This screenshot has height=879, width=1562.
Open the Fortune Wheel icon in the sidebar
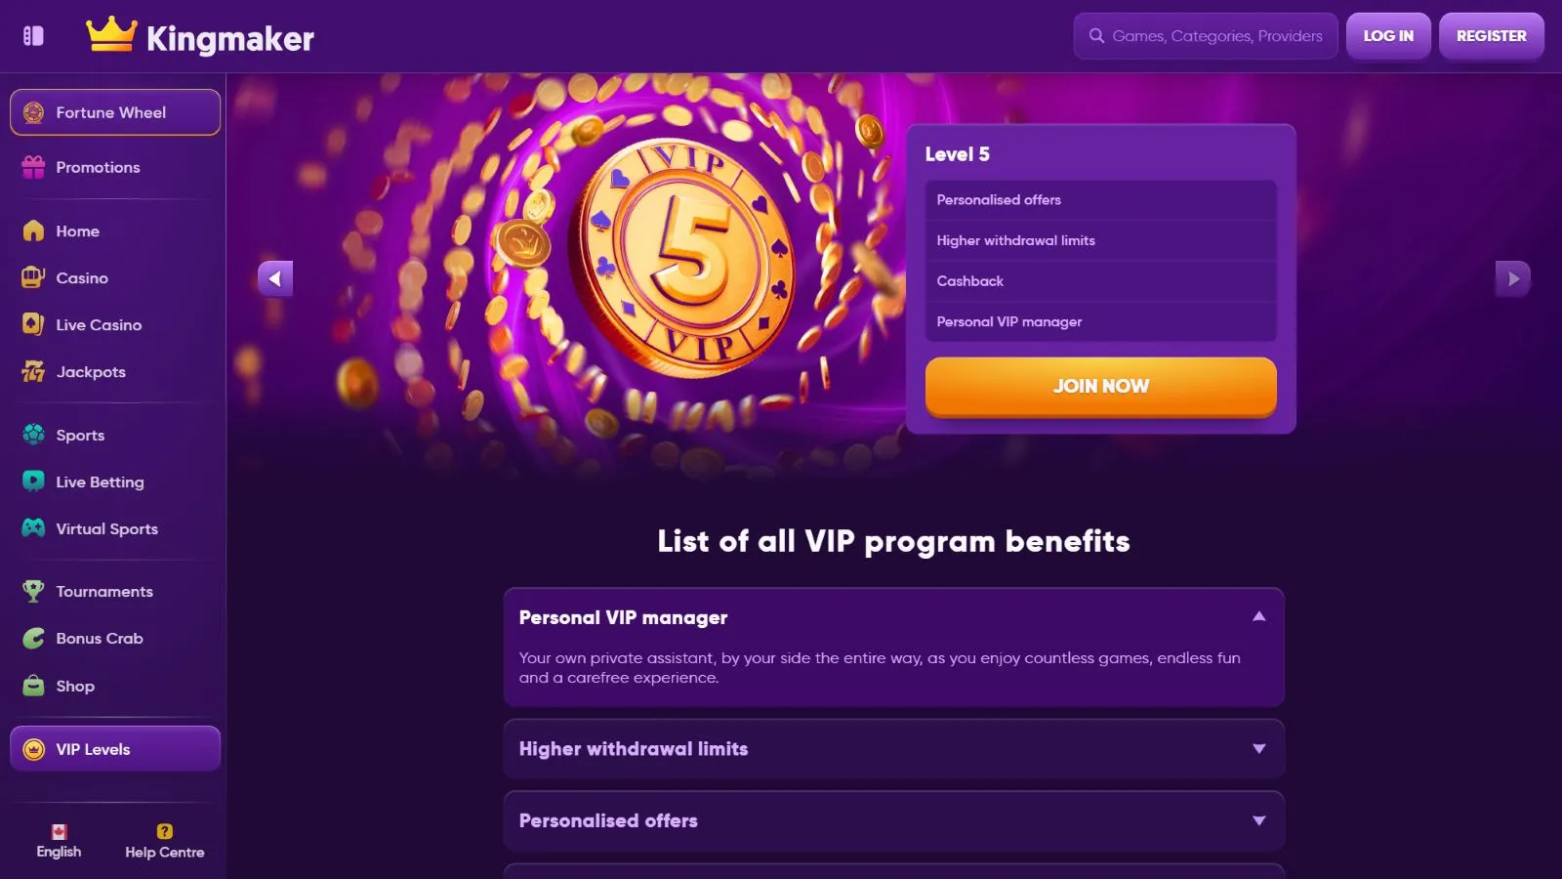[x=34, y=112]
